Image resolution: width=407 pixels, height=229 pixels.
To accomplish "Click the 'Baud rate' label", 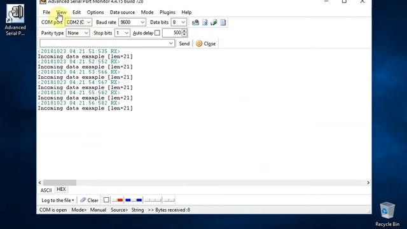I will tap(106, 22).
